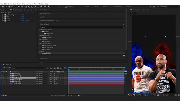Image resolution: width=180 pixels, height=101 pixels.
Task: Click the Home icon in the toolbar
Action: (x=3, y=7)
